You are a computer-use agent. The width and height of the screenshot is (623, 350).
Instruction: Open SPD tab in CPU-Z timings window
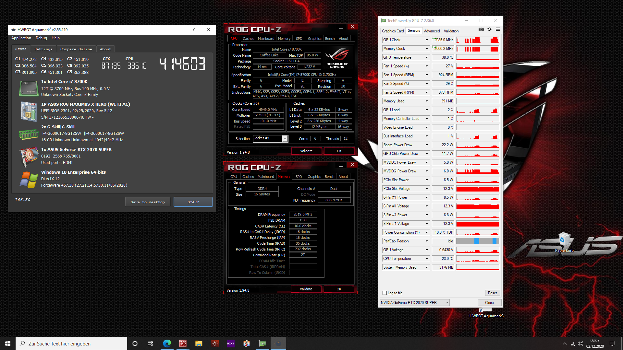299,177
